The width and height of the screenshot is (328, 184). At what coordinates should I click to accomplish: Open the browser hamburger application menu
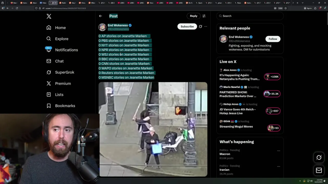pyautogui.click(x=325, y=8)
